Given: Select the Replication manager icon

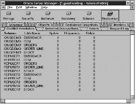Looking at the screenshot, I should 110,16.
